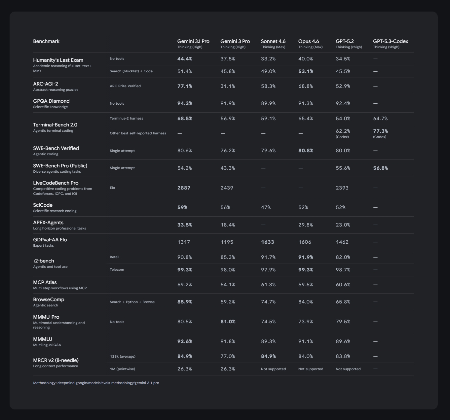Screen dimensions: 450x420
Task: Select the "1M (pointwise)" condition label
Action: tap(122, 369)
